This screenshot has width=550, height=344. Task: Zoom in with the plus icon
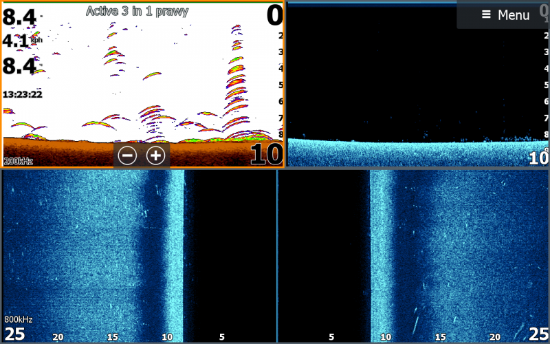tap(156, 156)
